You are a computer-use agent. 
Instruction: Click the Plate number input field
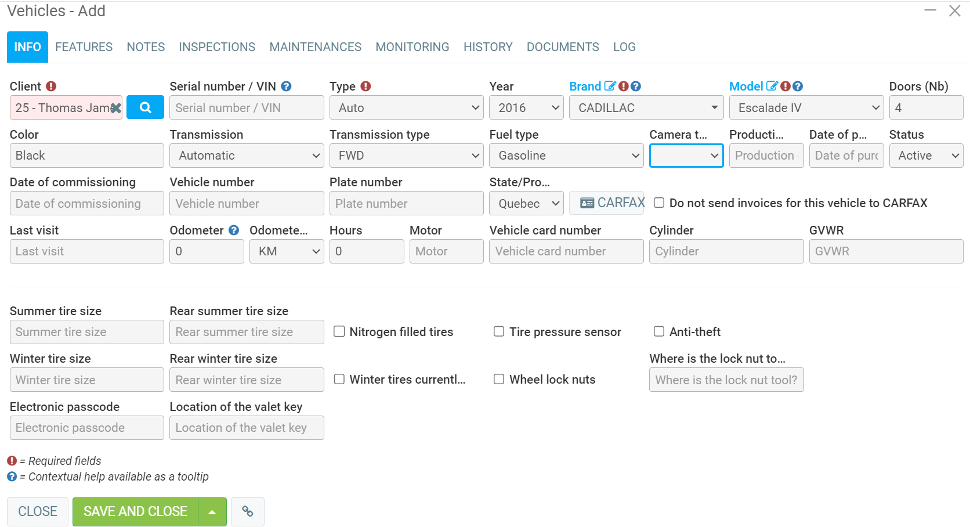(406, 204)
